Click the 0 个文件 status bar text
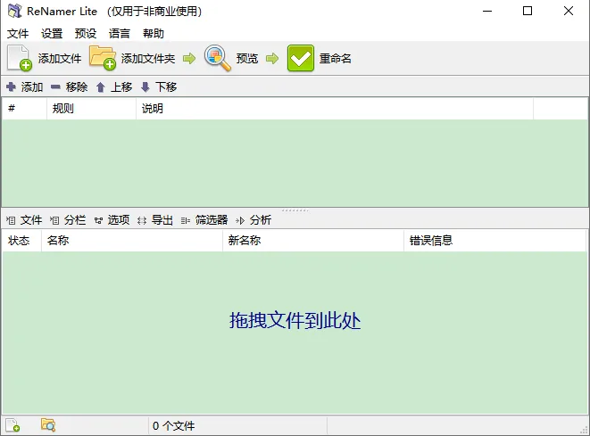This screenshot has width=590, height=436. pos(173,426)
